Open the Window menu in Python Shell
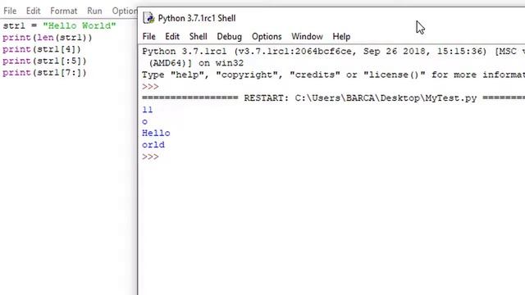 click(307, 36)
